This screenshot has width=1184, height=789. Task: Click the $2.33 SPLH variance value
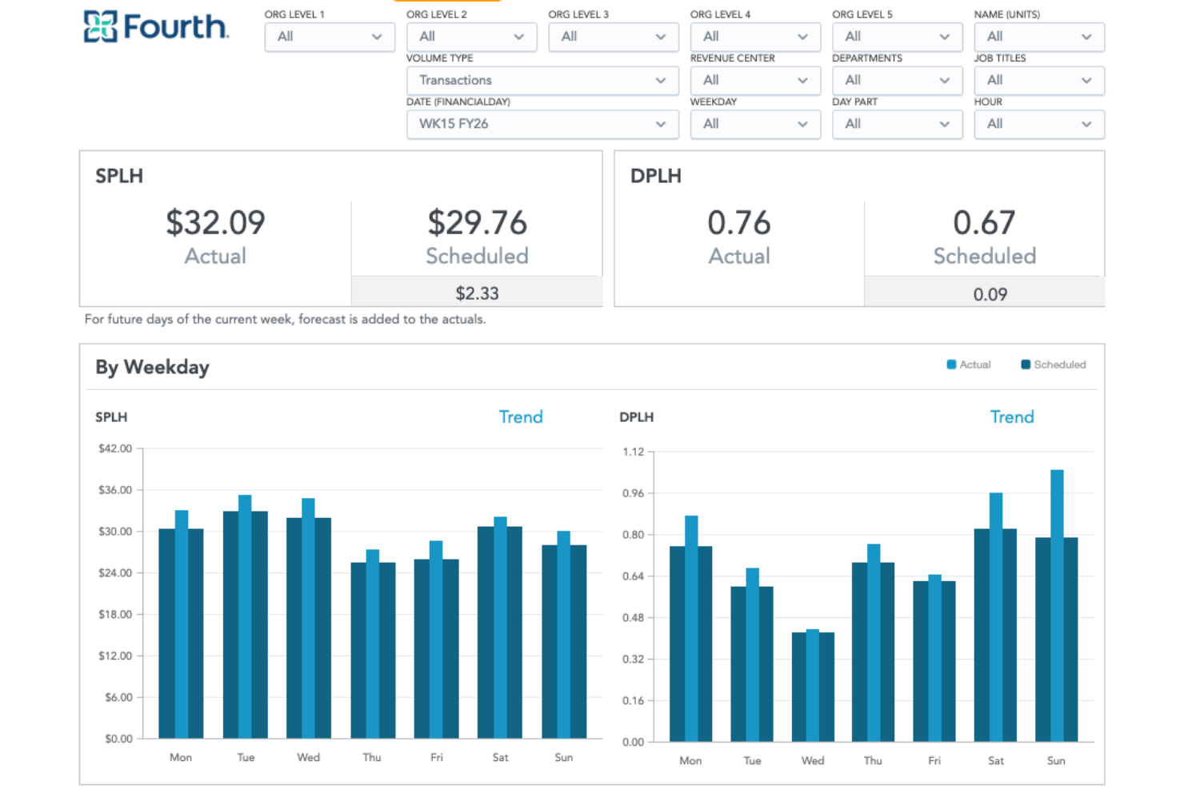(x=477, y=293)
